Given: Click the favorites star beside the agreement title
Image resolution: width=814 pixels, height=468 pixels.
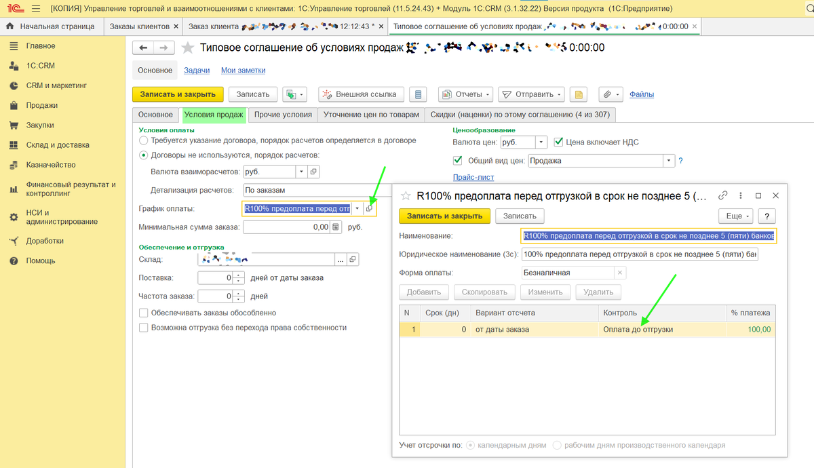Looking at the screenshot, I should (x=188, y=48).
